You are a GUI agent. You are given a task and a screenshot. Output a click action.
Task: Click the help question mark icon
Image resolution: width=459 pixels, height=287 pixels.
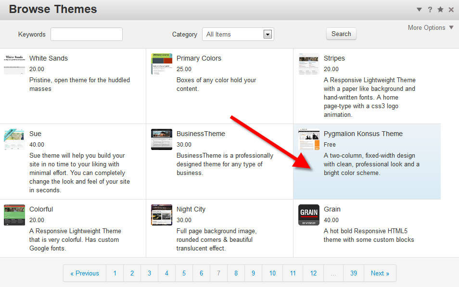point(430,10)
